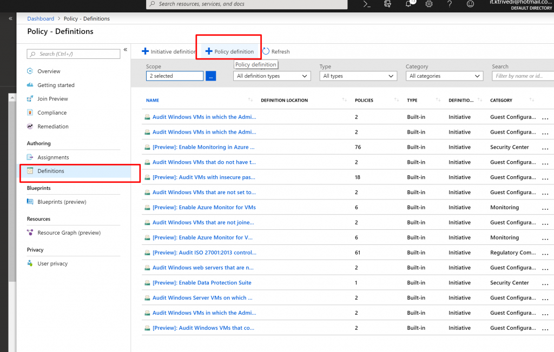The image size is (554, 352).
Task: Click the help question mark icon
Action: coord(450,4)
